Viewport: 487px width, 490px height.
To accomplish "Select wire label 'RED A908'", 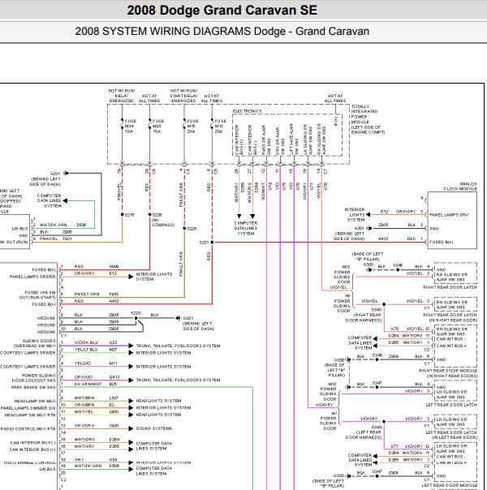I will click(97, 267).
